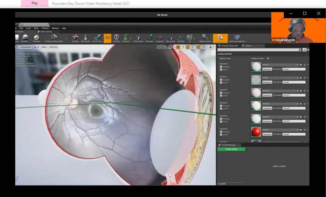
Task: Click the Reimport Base Mesh icon
Action: [x=54, y=39]
